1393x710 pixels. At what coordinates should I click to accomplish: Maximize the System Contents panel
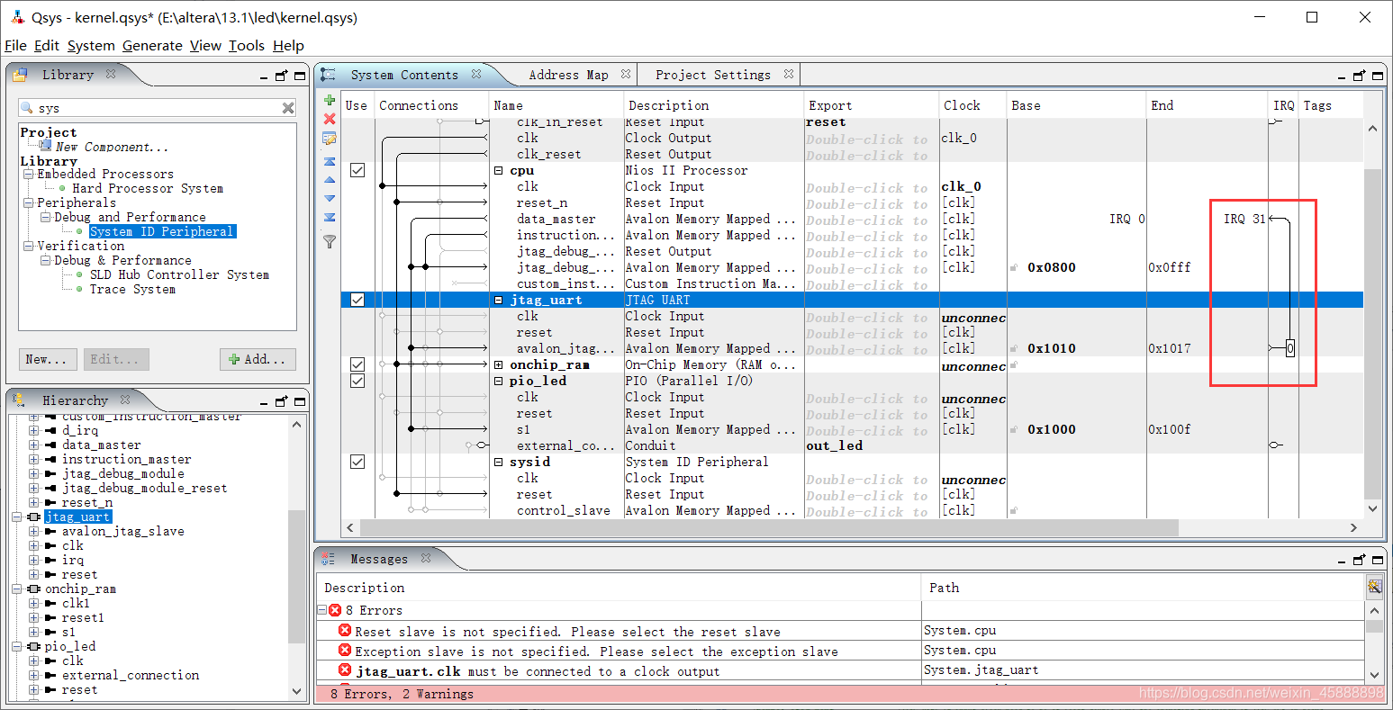(x=1378, y=76)
